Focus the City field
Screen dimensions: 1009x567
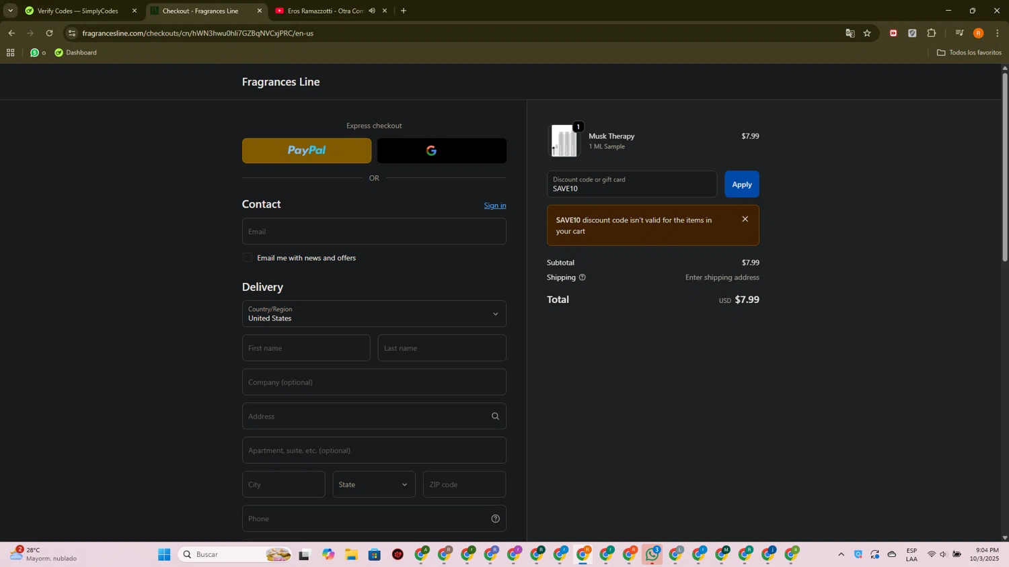coord(284,484)
